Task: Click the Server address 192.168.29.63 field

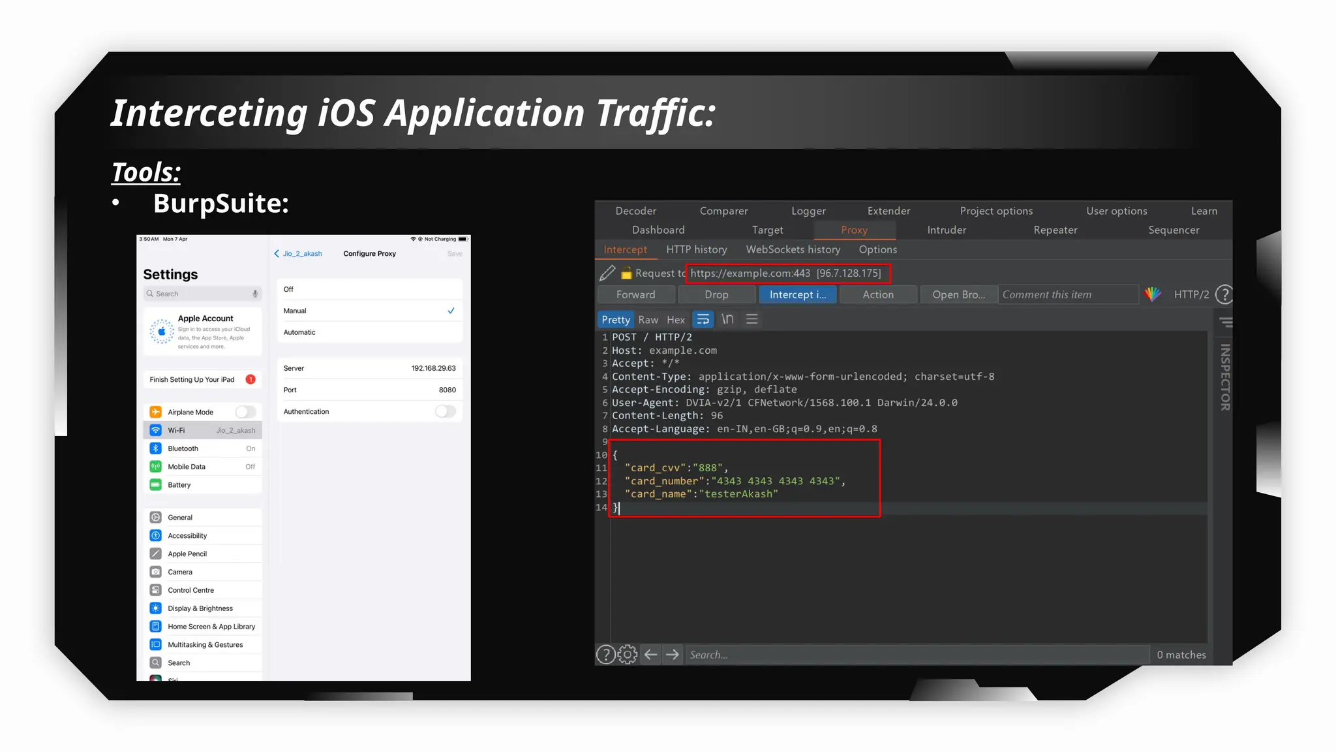Action: coord(369,368)
